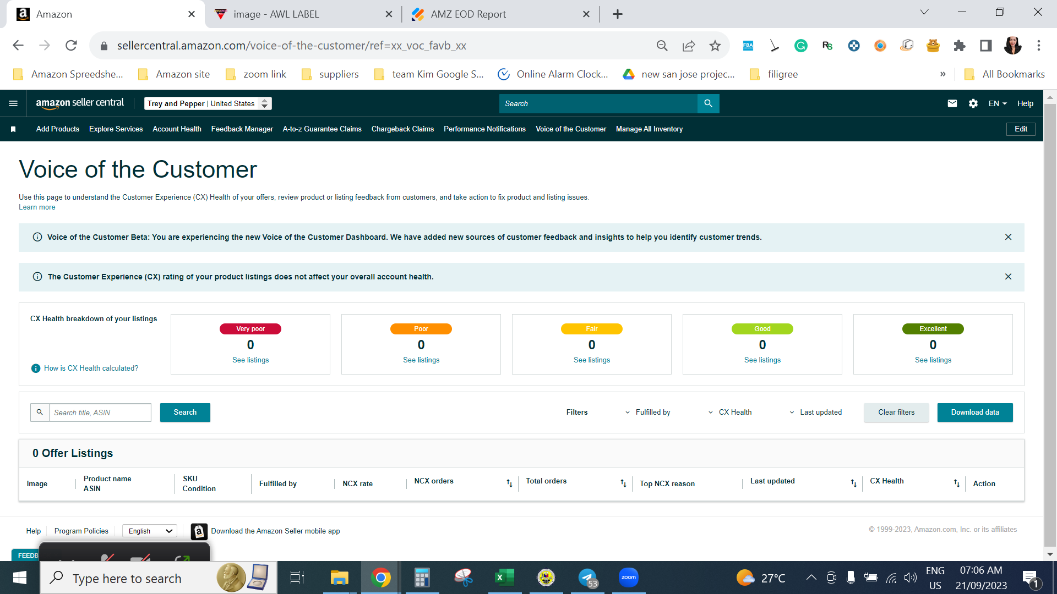Open the Chrome extensions puzzle icon

point(960,46)
